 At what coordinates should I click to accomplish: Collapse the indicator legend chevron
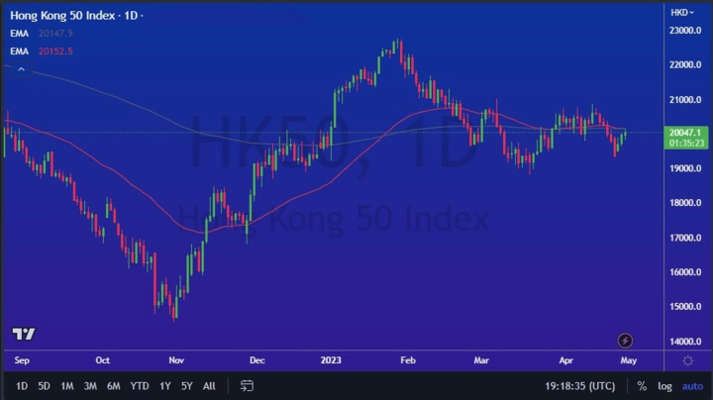(21, 69)
